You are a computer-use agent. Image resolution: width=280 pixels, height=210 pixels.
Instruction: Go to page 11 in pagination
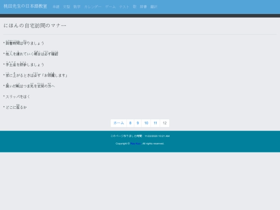[x=156, y=123]
